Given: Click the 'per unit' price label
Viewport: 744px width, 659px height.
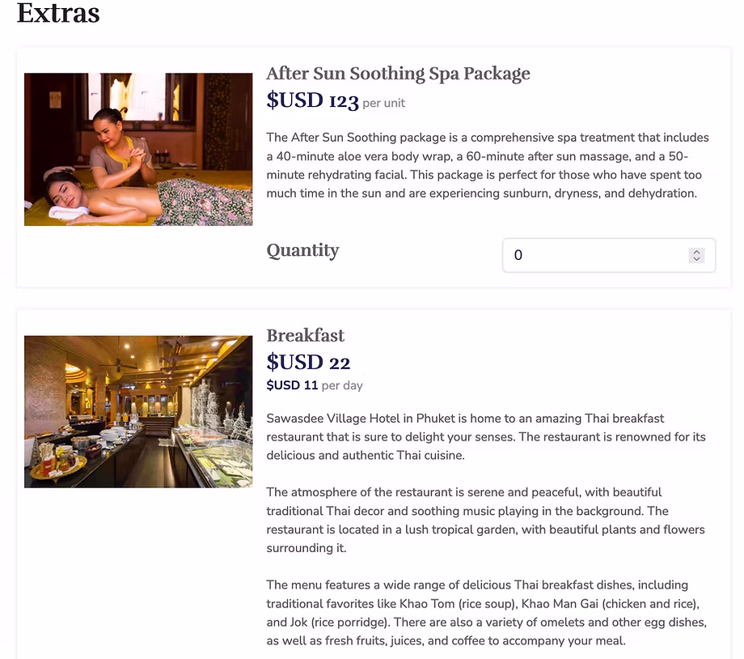Looking at the screenshot, I should pyautogui.click(x=384, y=103).
